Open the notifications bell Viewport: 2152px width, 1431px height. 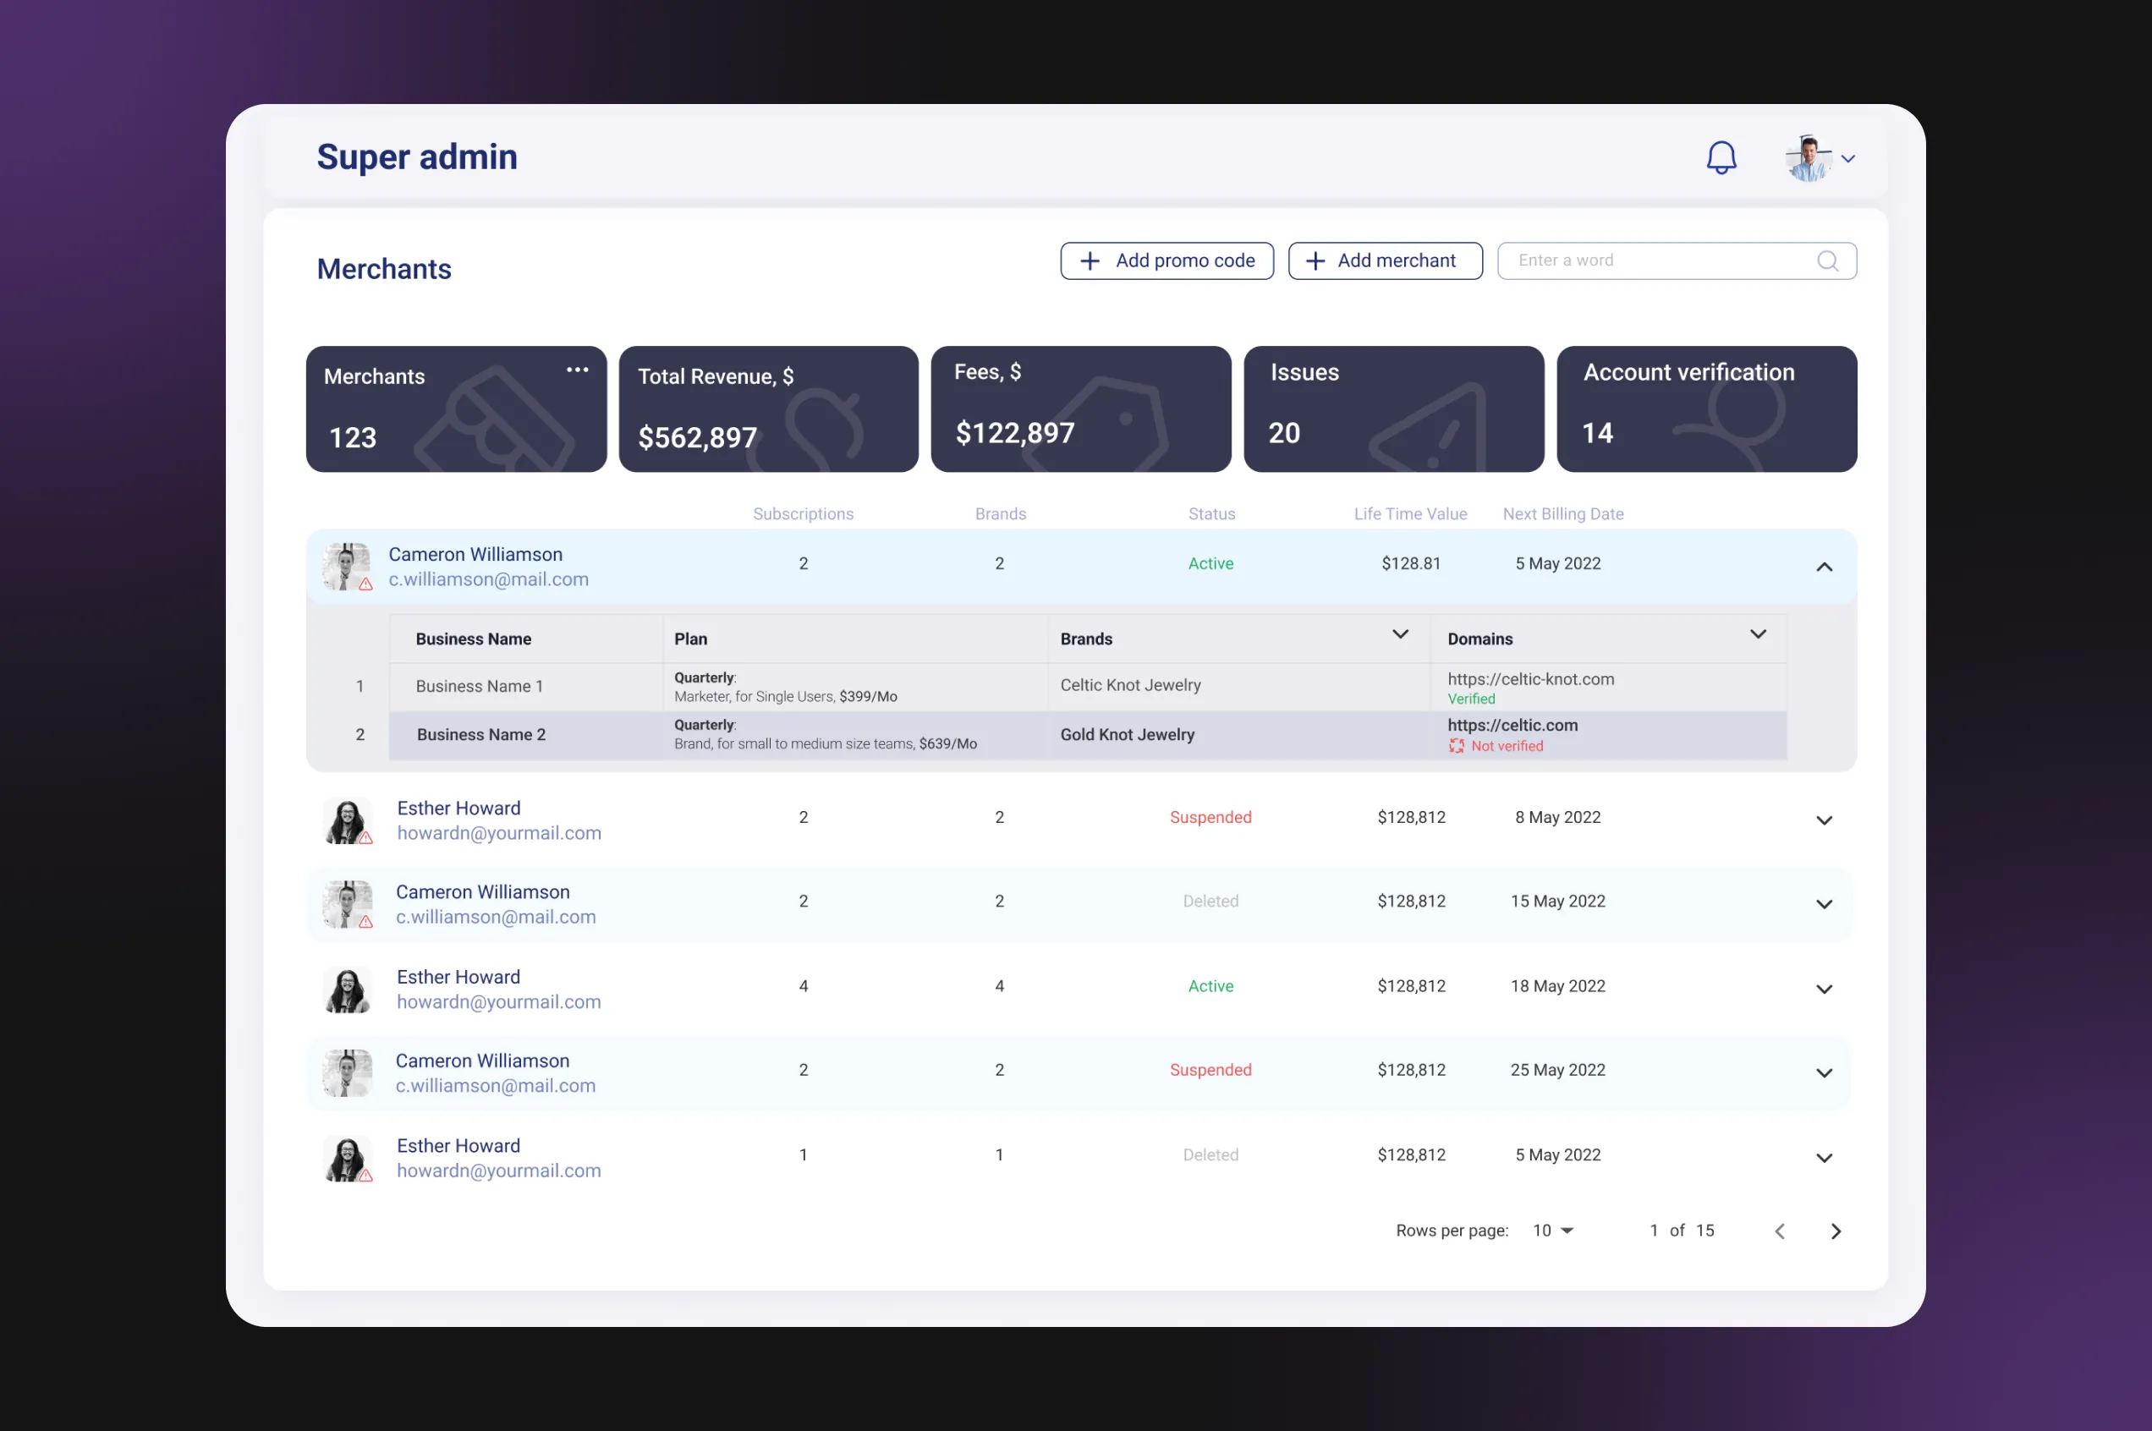(x=1721, y=158)
